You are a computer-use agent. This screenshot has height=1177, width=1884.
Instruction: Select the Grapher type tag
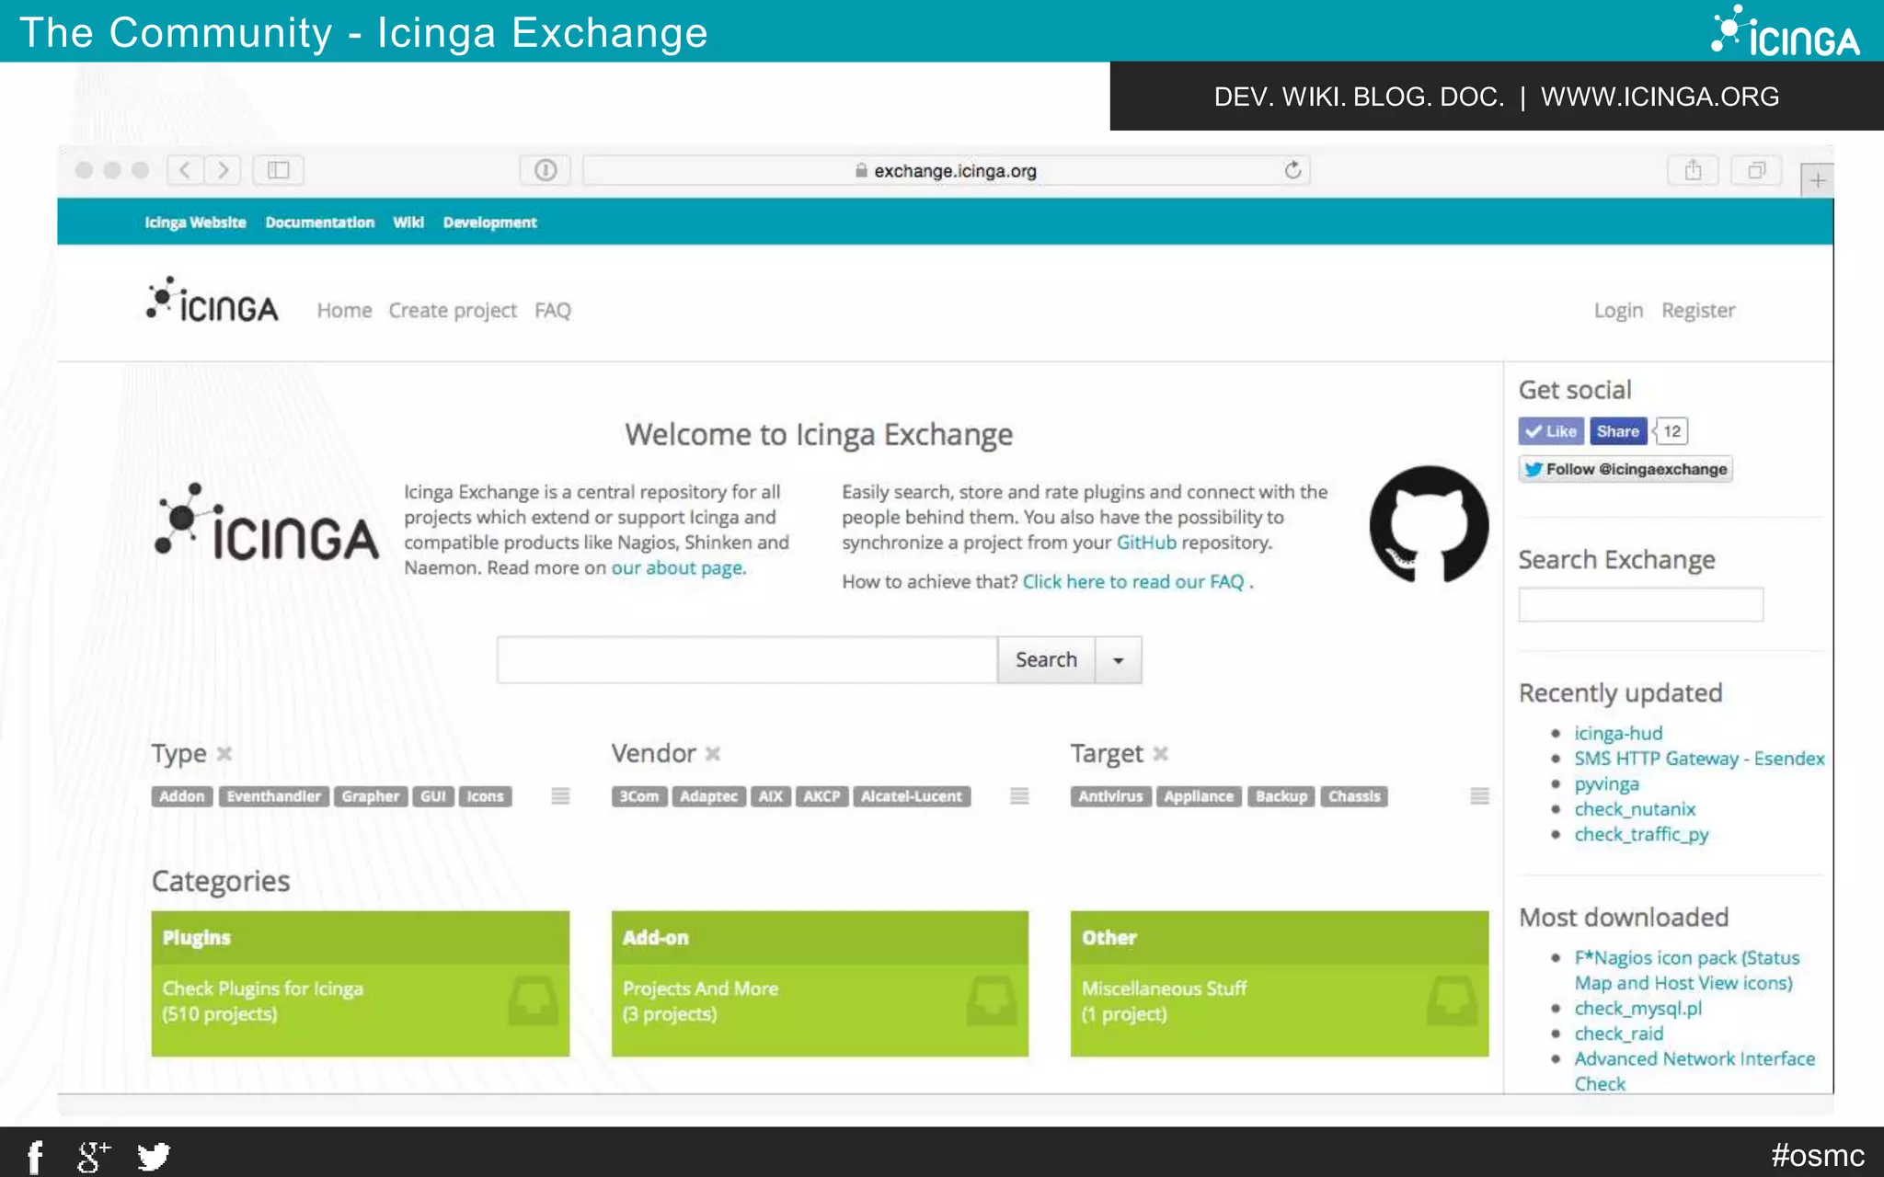pos(371,796)
